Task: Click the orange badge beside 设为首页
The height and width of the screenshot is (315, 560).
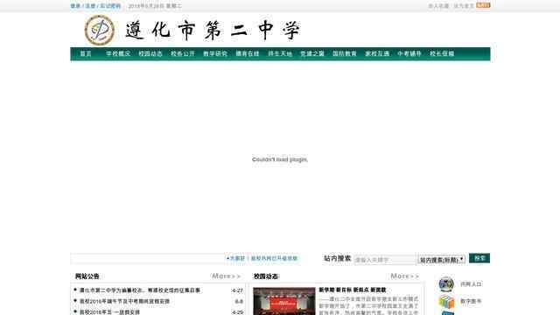Action: 483,5
